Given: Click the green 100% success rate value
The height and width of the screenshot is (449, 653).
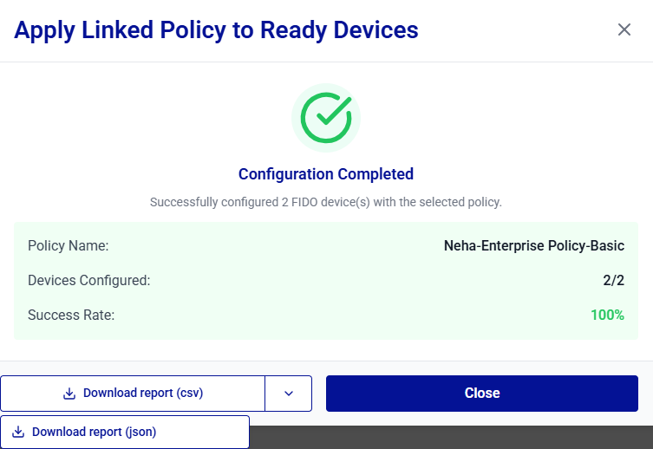Looking at the screenshot, I should click(x=607, y=315).
